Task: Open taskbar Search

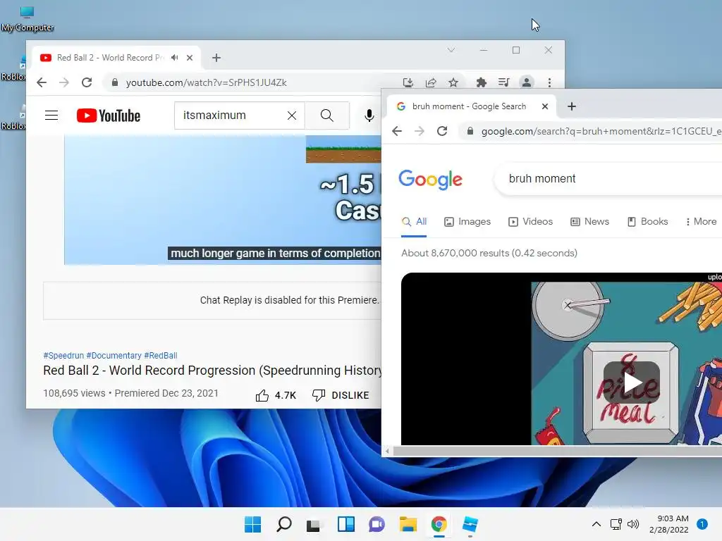Action: click(283, 524)
